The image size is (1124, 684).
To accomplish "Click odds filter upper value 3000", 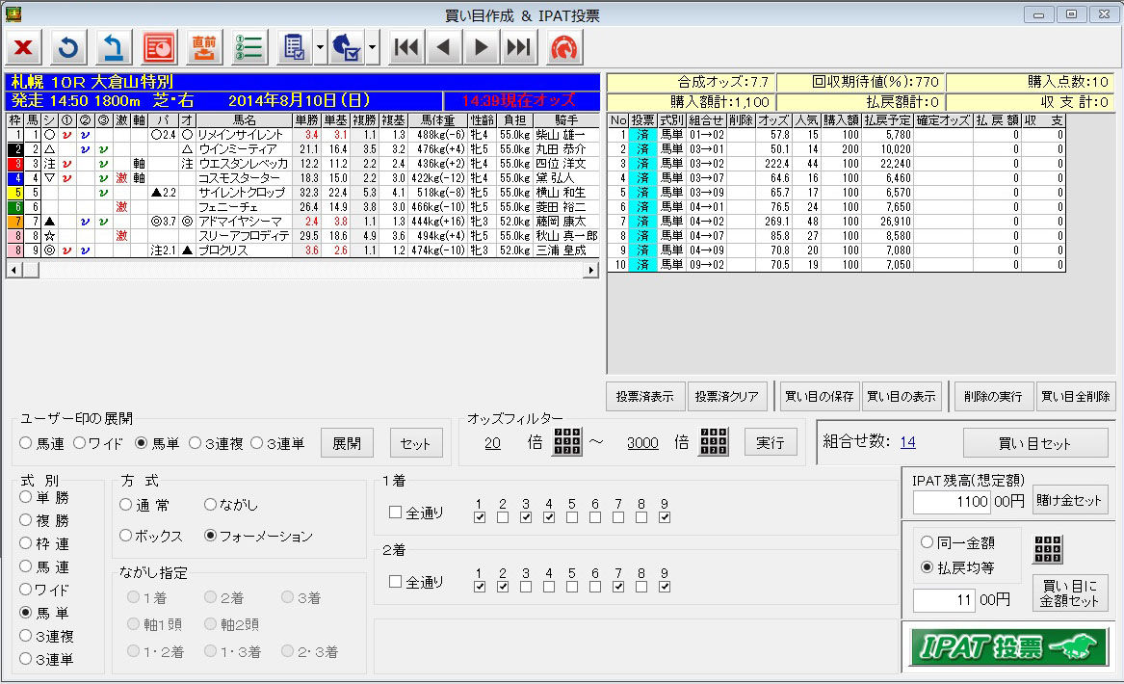I will [x=642, y=443].
